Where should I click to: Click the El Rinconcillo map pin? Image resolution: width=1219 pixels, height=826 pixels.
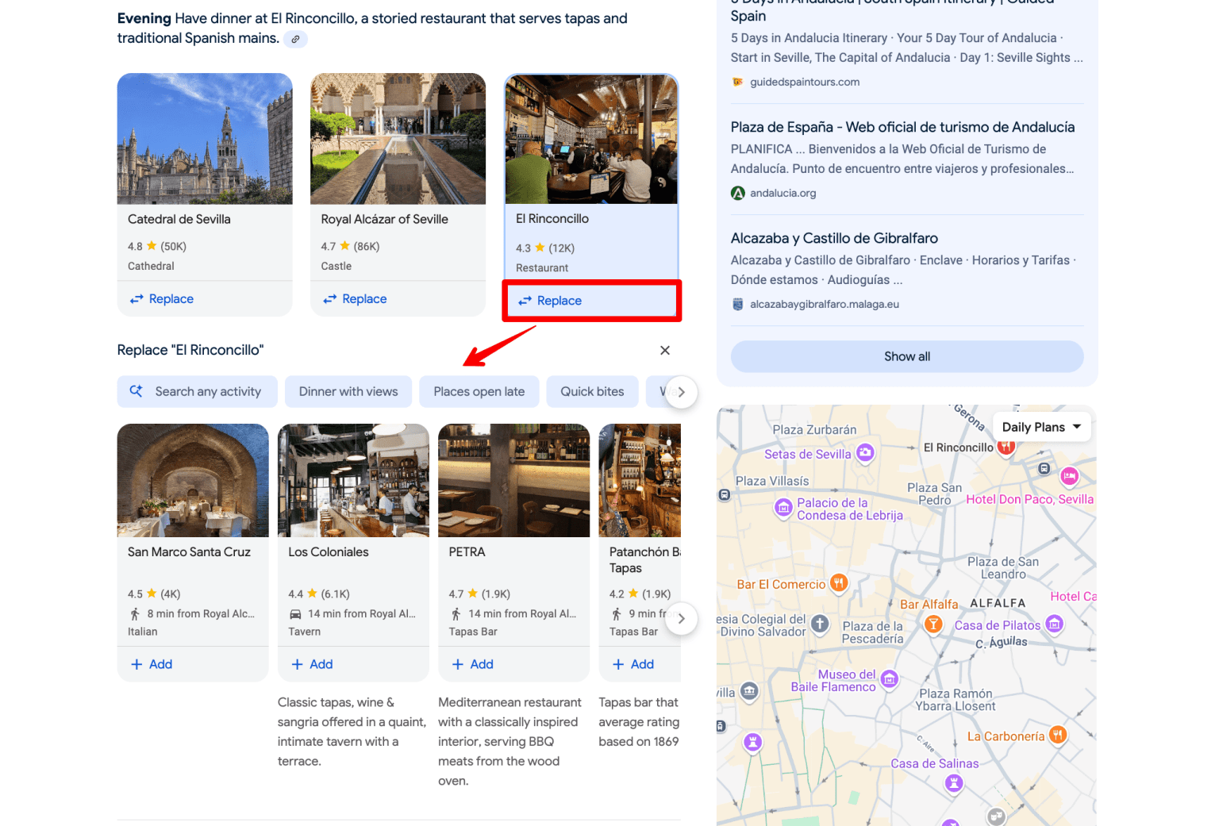pyautogui.click(x=1006, y=446)
